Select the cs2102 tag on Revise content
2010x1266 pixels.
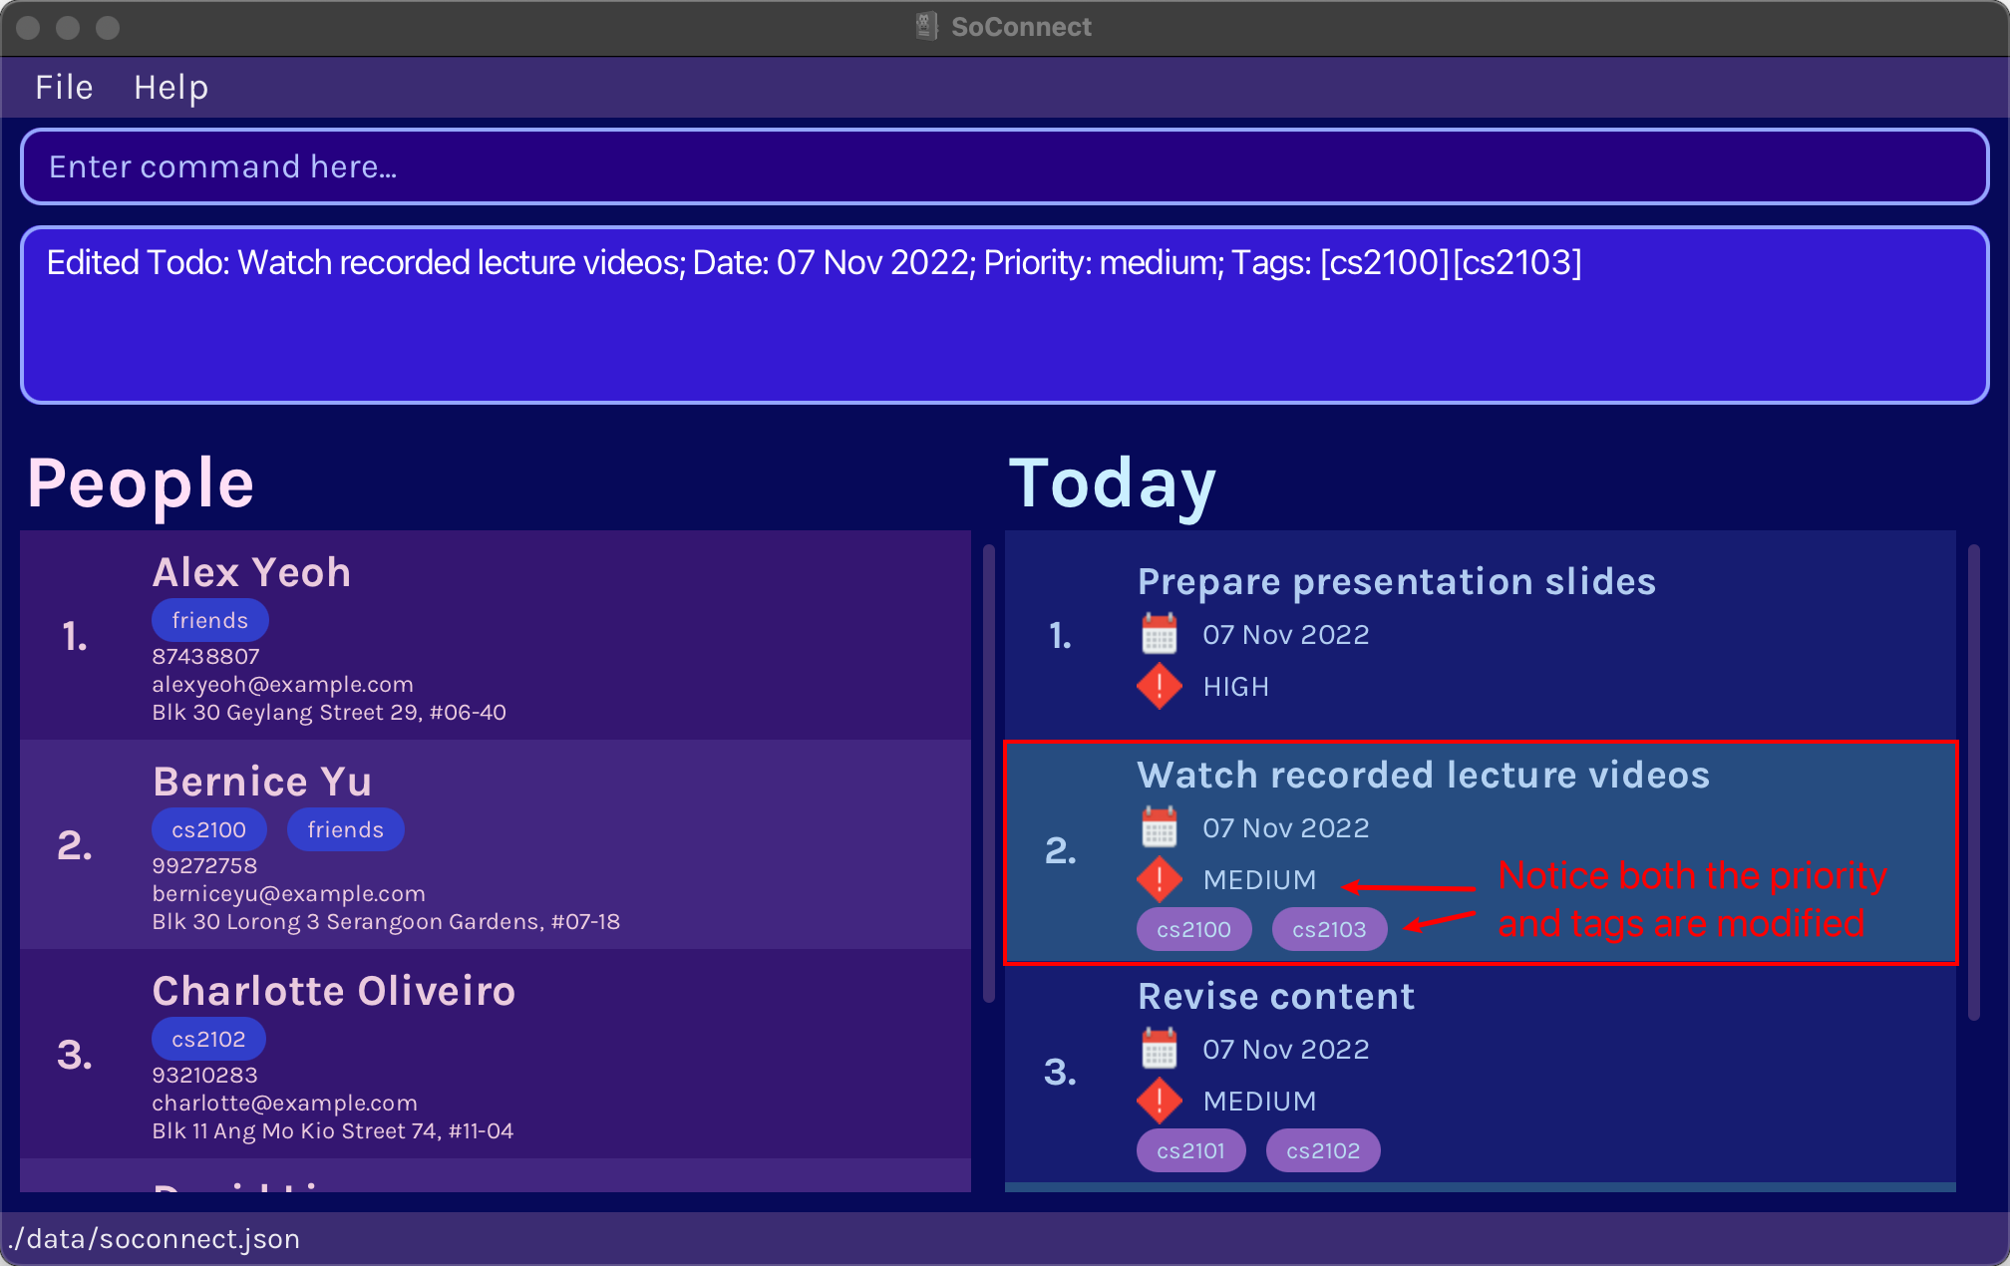click(x=1323, y=1150)
